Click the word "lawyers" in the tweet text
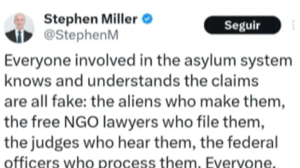Viewport: 300px width, 168px height. coord(130,122)
